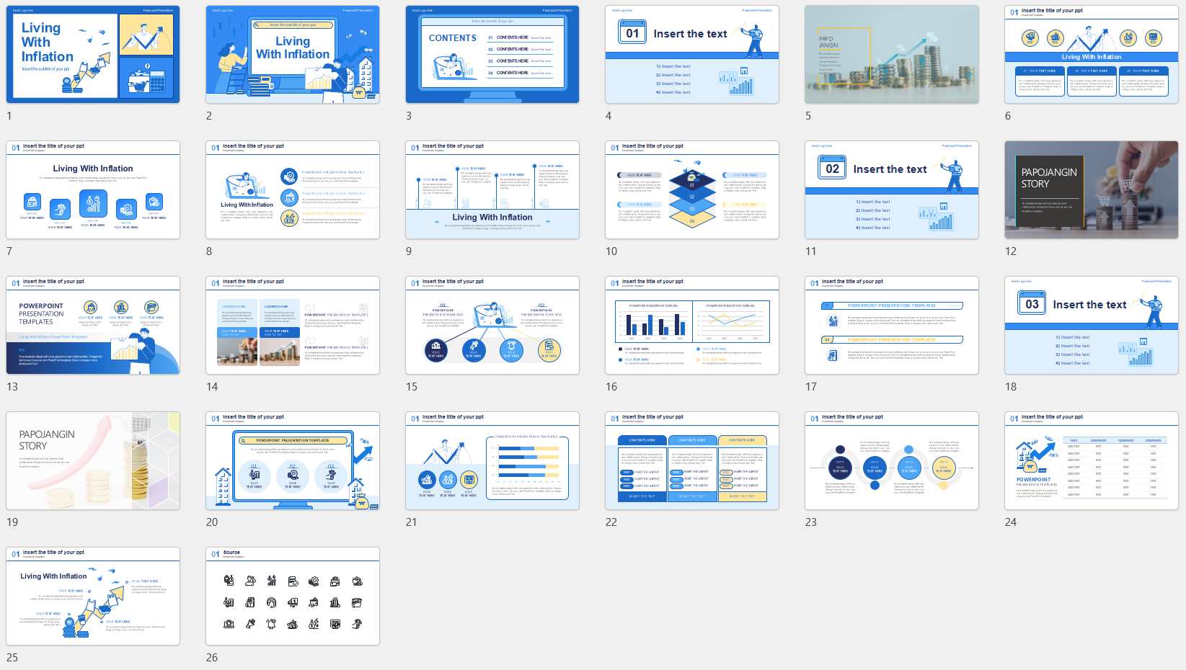
Task: Select the Living With Inflation title slide 1
Action: click(x=93, y=55)
